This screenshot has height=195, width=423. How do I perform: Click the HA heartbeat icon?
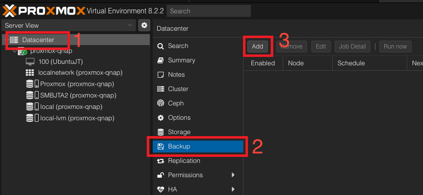click(161, 189)
